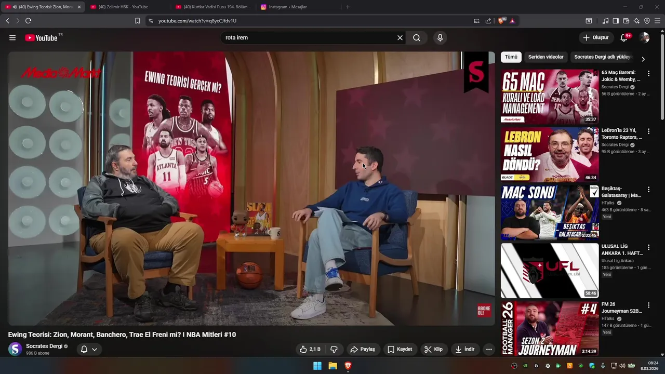Screen dimensions: 665x374
Task: Expand subscription chevron next to bell
Action: 95,349
